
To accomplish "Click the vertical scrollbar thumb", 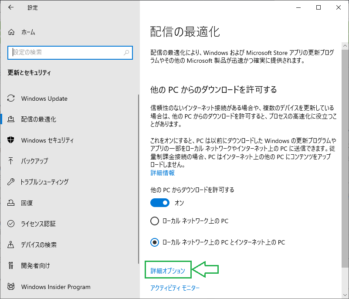I will pos(345,158).
